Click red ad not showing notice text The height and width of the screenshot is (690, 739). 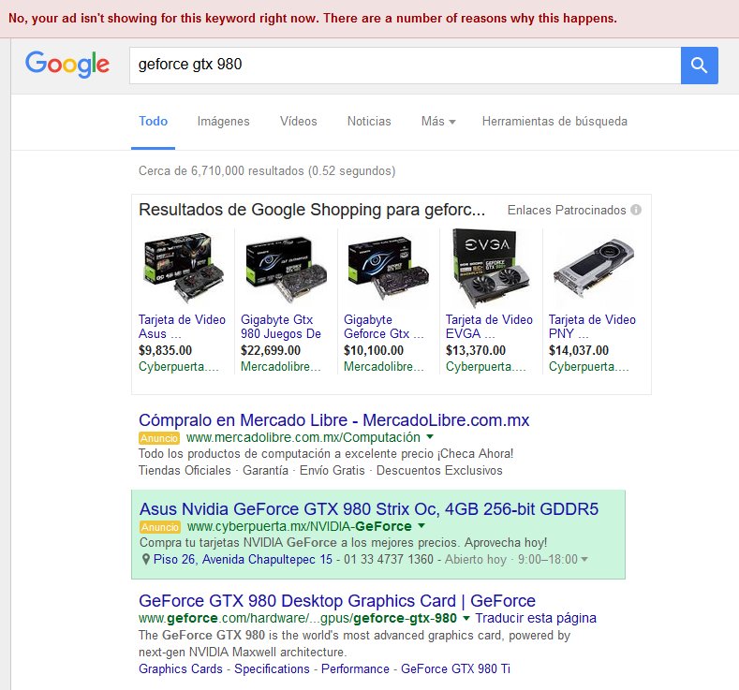click(313, 19)
